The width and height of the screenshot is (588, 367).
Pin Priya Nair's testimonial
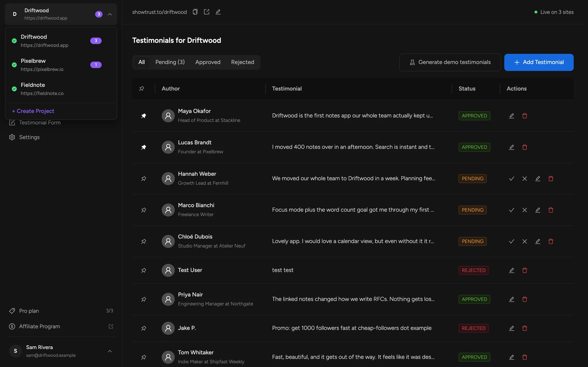coord(144,299)
